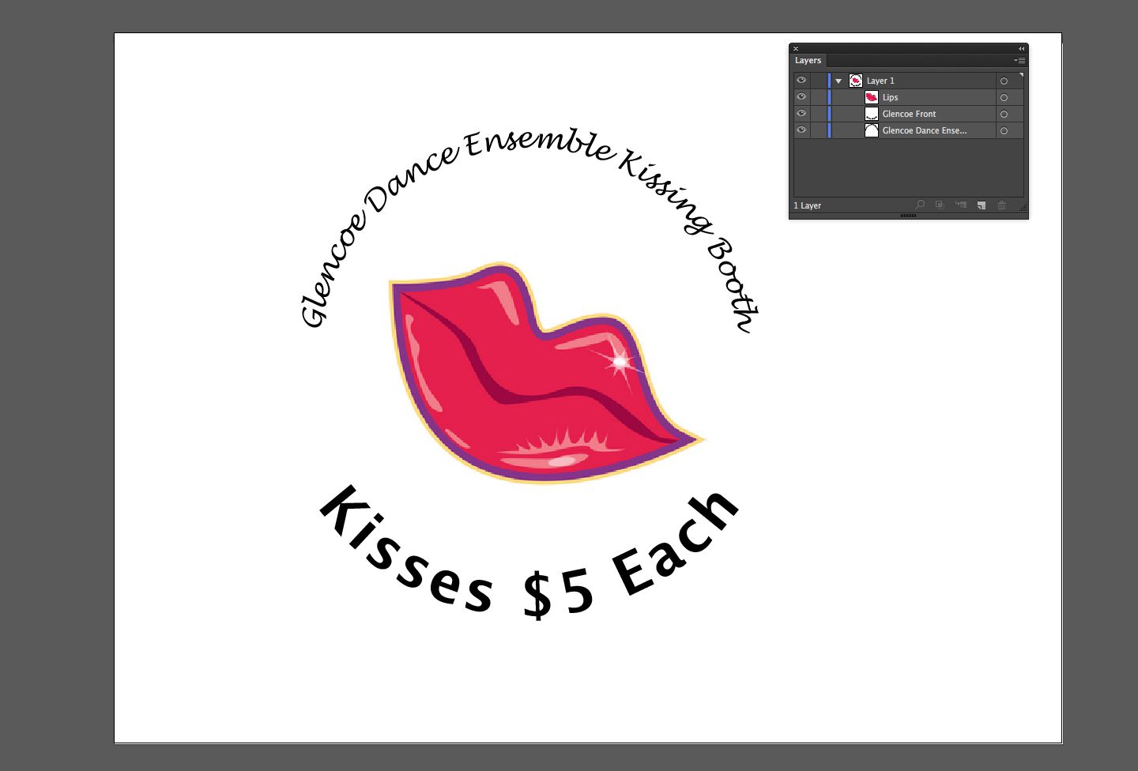
Task: Toggle visibility of Glencoe Dance Ense... sublayer
Action: (x=801, y=130)
